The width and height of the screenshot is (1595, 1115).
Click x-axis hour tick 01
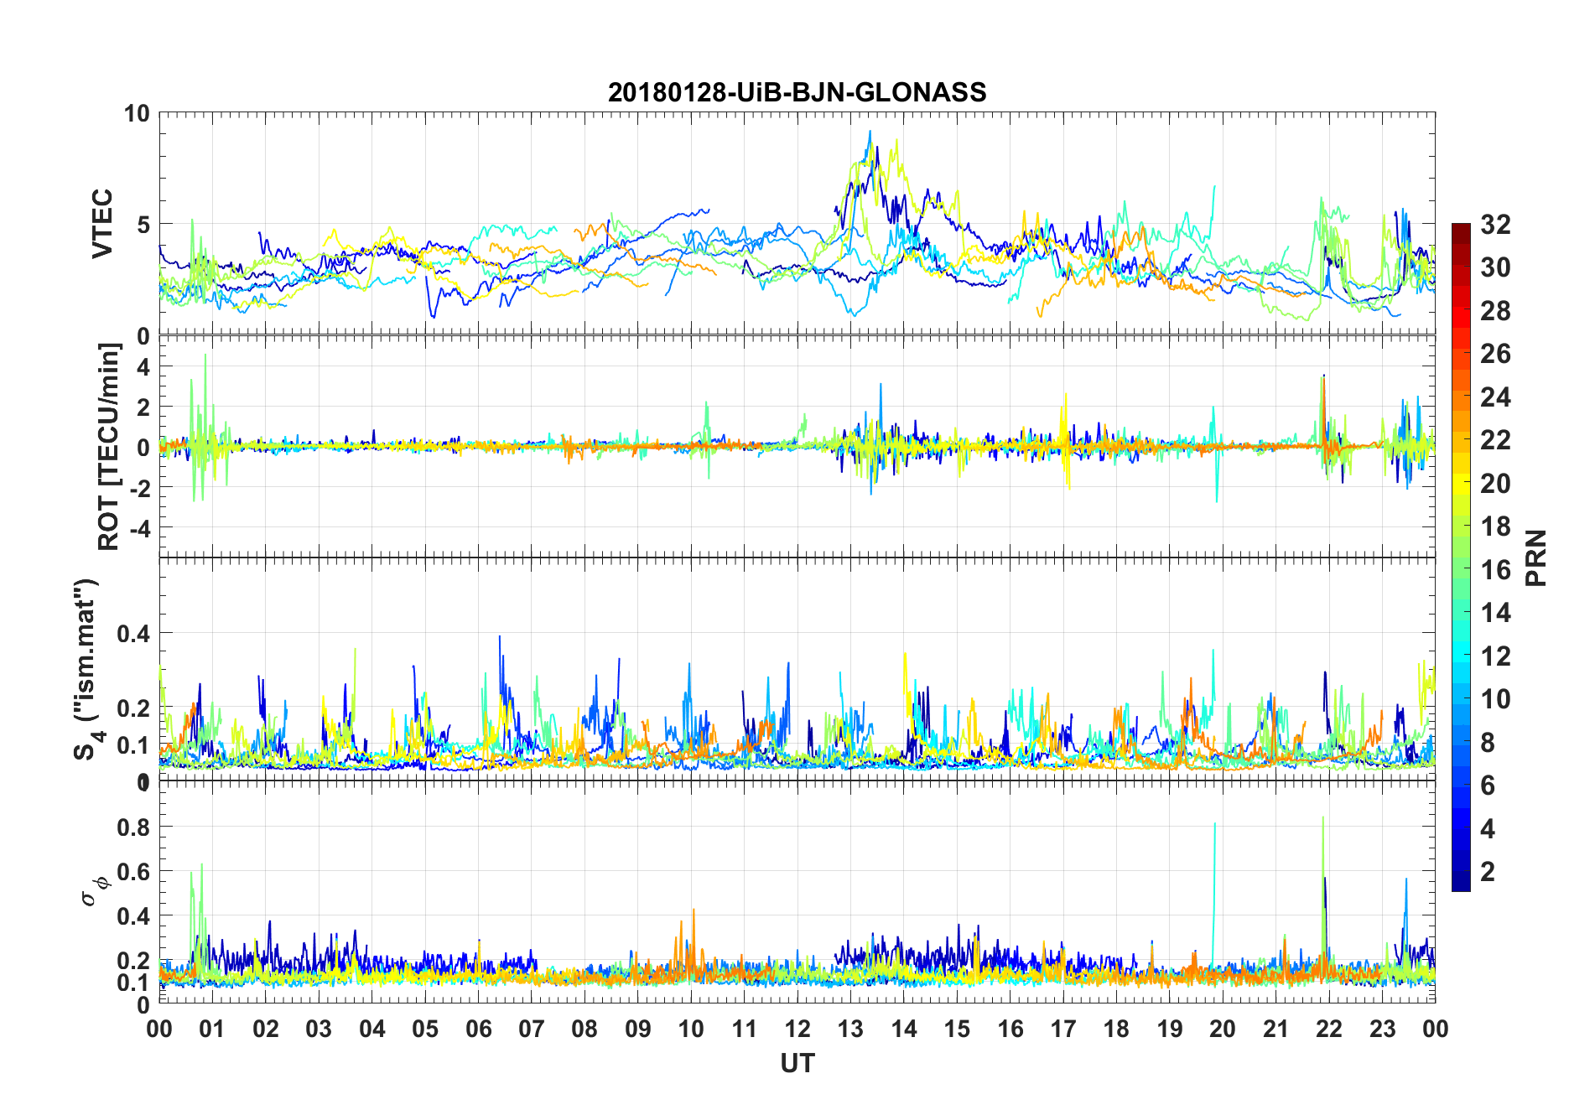[x=212, y=1029]
